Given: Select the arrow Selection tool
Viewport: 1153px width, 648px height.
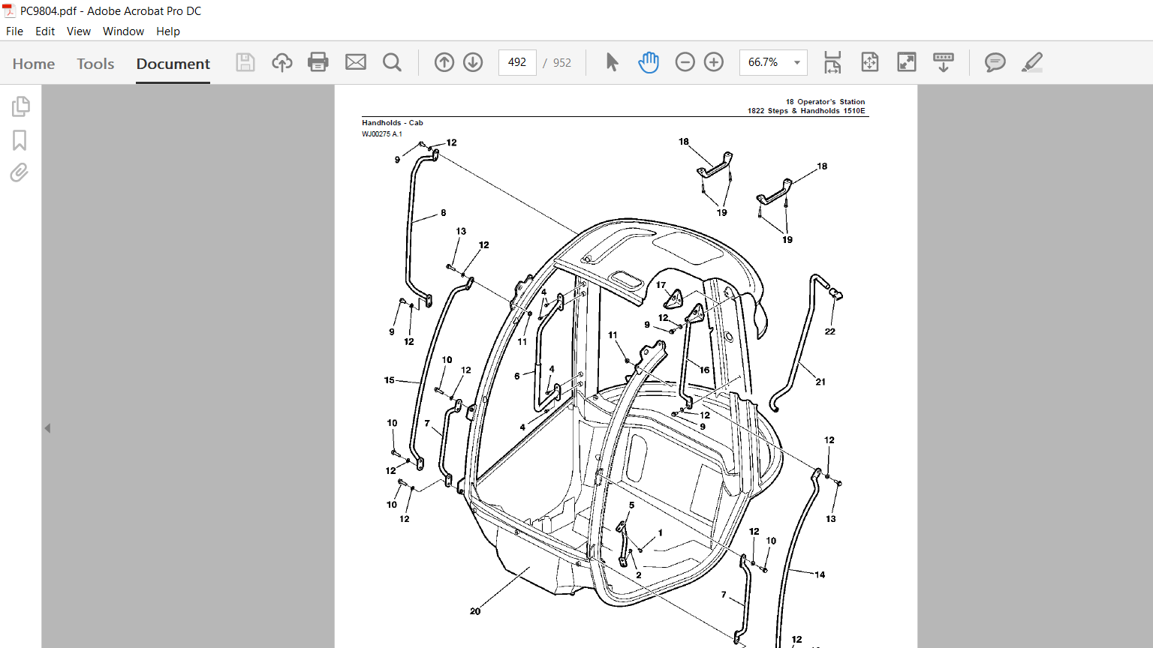Looking at the screenshot, I should pos(612,62).
